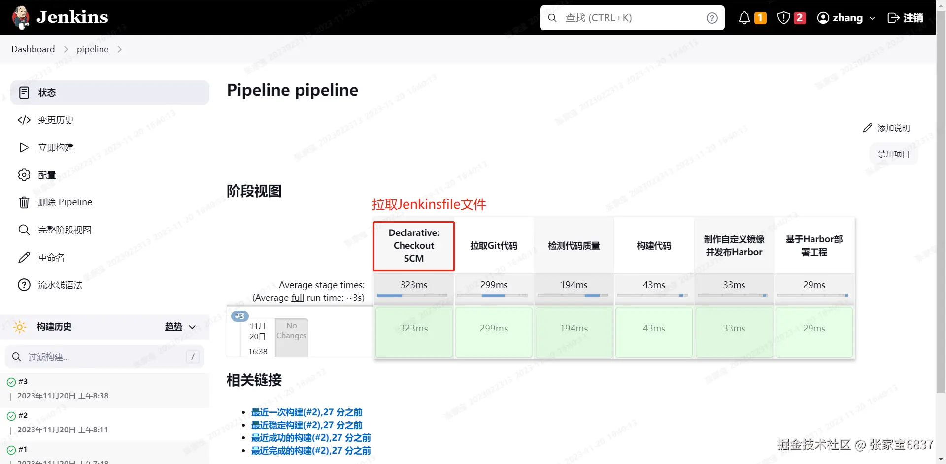This screenshot has height=464, width=946.
Task: Expand the pipeline breadcrumb chevron
Action: [119, 49]
